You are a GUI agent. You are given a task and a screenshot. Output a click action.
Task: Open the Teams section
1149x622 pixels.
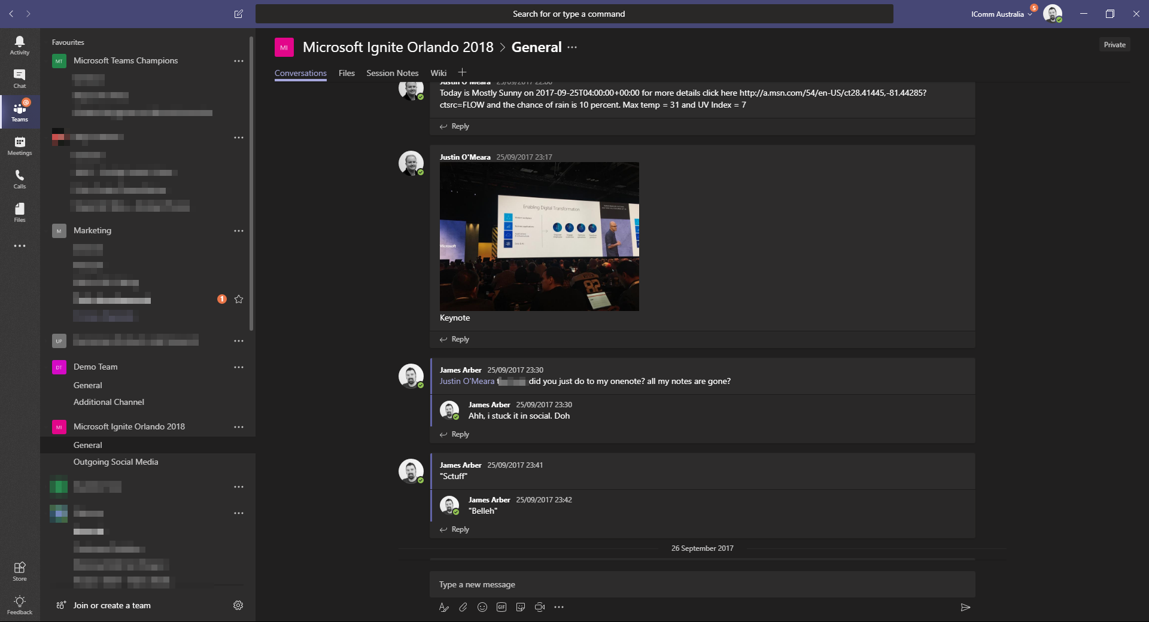(20, 112)
